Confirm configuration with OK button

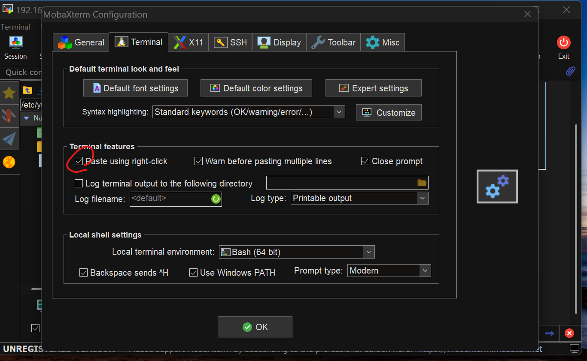[x=255, y=327]
